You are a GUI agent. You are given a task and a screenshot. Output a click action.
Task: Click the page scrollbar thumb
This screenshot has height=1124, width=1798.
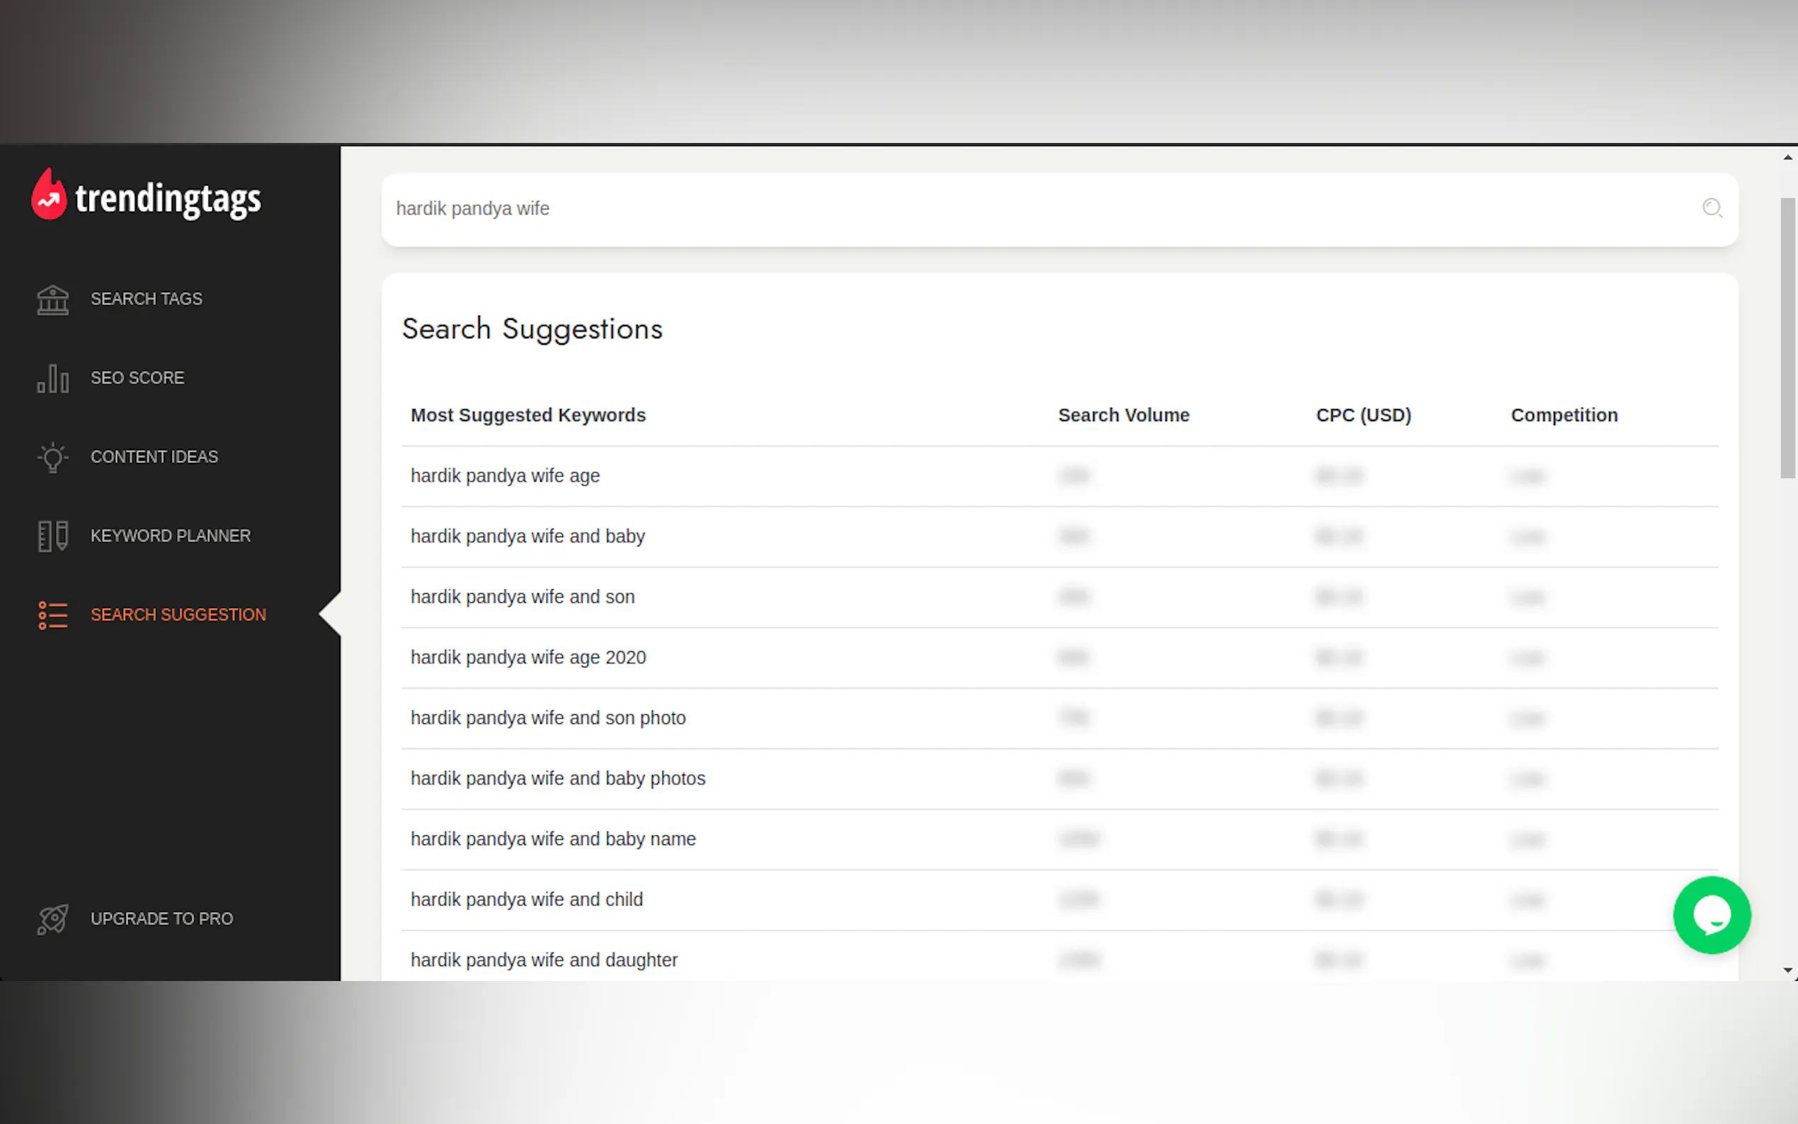click(1787, 338)
